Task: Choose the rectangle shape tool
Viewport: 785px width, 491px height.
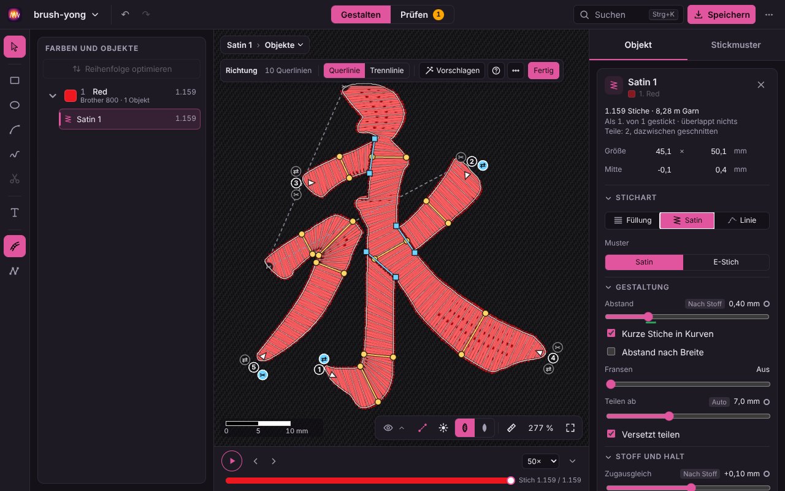Action: click(x=15, y=80)
